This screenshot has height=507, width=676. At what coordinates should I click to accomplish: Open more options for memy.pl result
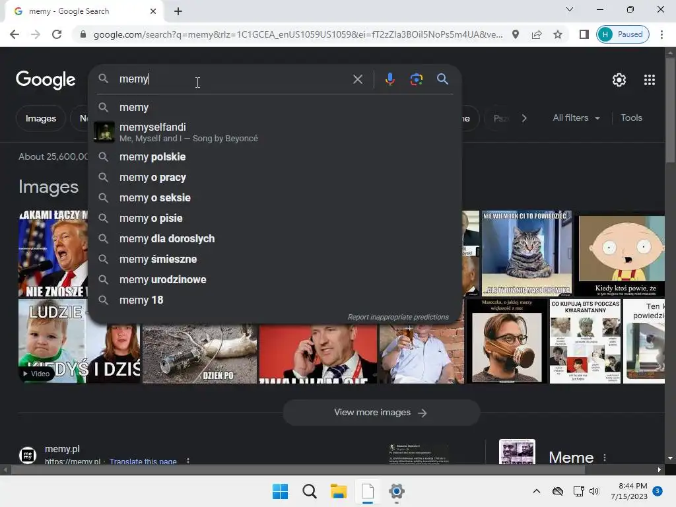tap(188, 461)
